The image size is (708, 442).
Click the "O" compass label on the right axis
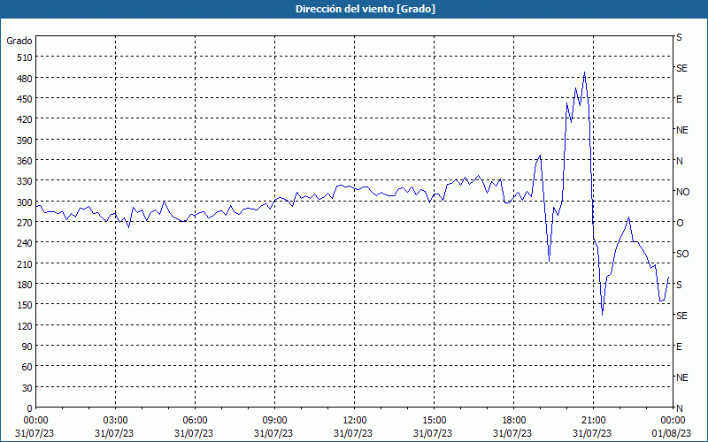tap(680, 223)
